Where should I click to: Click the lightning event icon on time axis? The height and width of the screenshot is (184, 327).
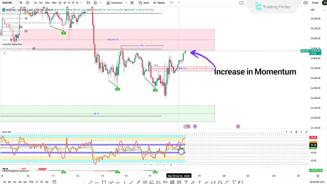pyautogui.click(x=185, y=127)
